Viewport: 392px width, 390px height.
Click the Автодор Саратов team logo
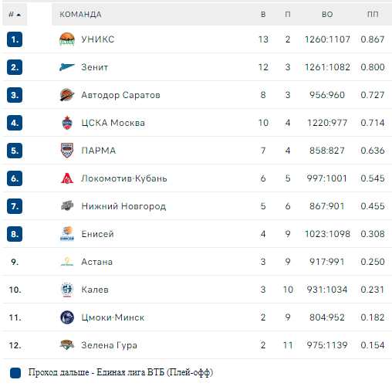pos(67,95)
